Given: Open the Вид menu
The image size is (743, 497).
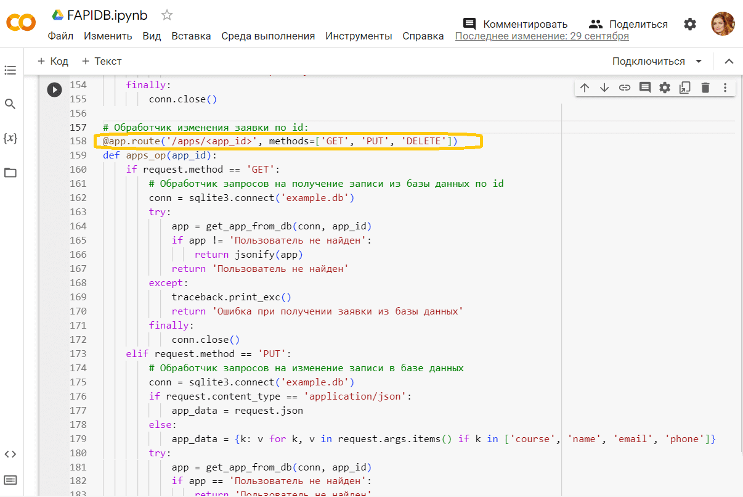Looking at the screenshot, I should pos(152,36).
